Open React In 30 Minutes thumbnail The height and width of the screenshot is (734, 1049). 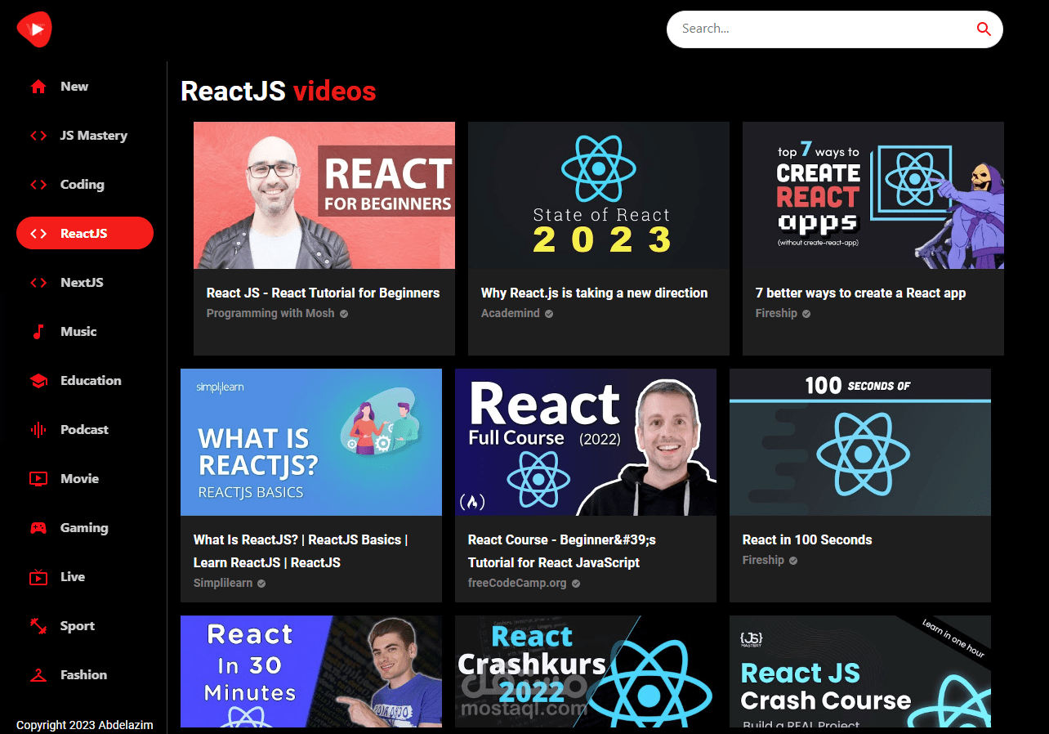click(311, 671)
